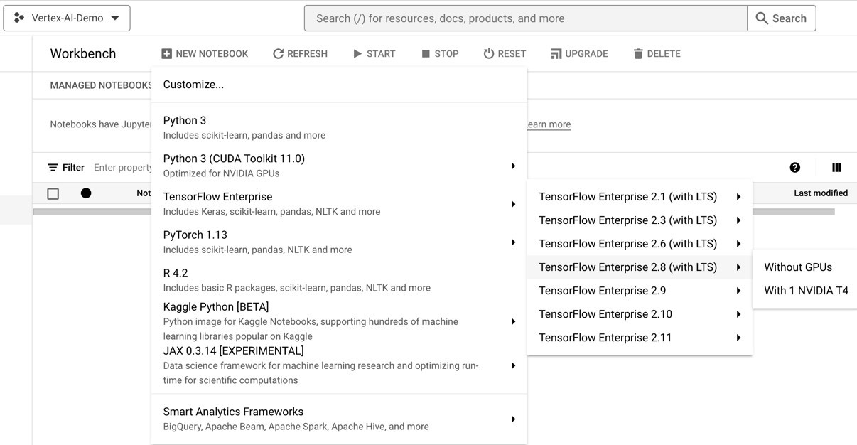This screenshot has width=857, height=445.
Task: Expand TensorFlow Enterprise 2.1 submenu arrow
Action: pyautogui.click(x=739, y=197)
